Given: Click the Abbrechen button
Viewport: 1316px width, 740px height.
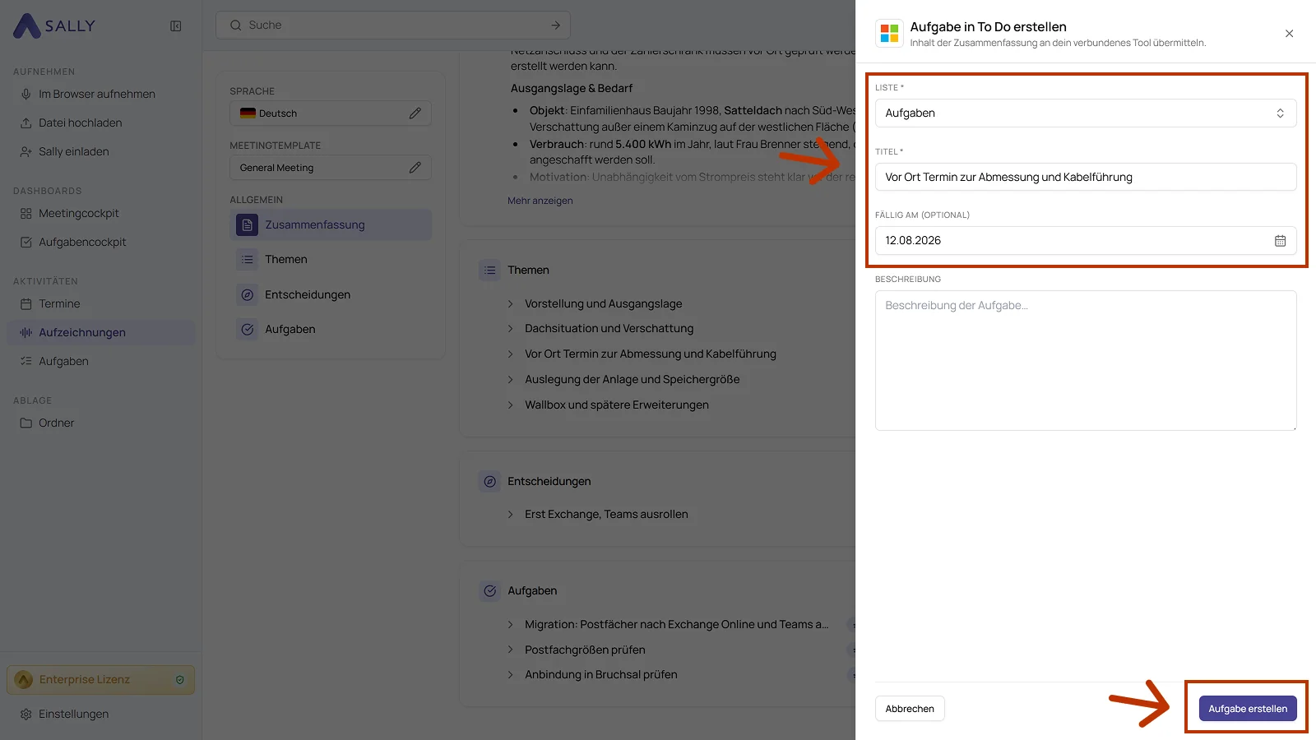Looking at the screenshot, I should [910, 709].
